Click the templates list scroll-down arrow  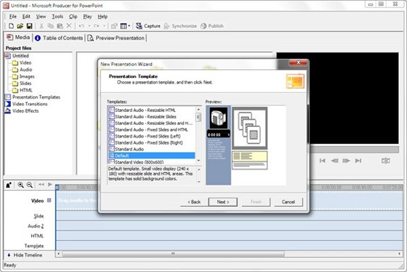tap(199, 161)
